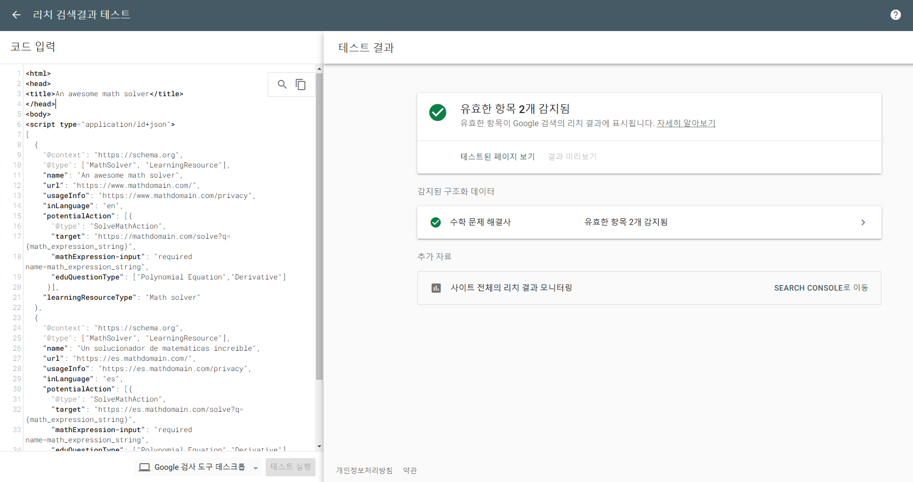
Task: Click code editor scrollbar thumb
Action: [x=319, y=226]
